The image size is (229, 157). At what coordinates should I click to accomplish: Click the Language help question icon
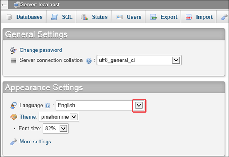tap(47, 106)
